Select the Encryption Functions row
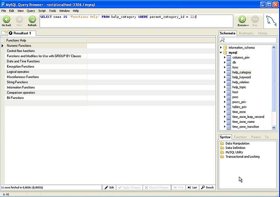This screenshot has height=197, width=280. point(46,66)
